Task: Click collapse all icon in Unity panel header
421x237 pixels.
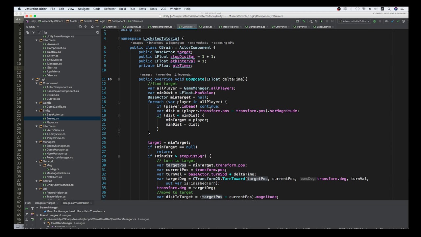Action: 86,27
